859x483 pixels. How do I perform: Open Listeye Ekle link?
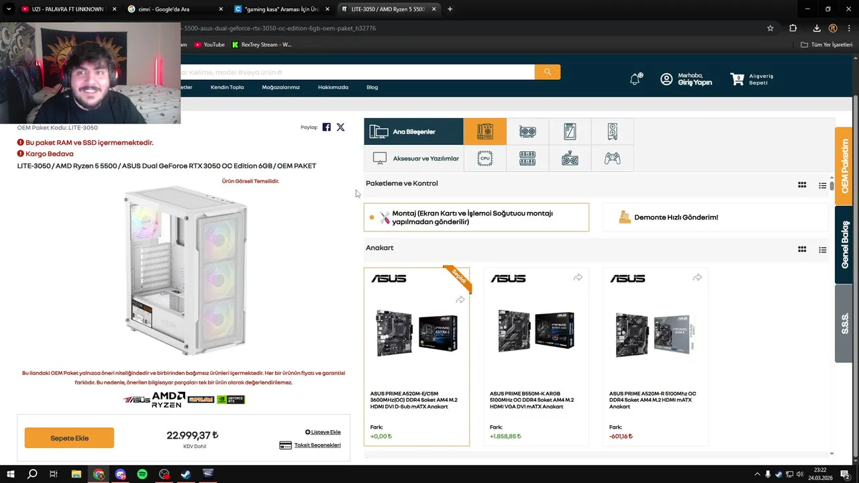click(323, 432)
